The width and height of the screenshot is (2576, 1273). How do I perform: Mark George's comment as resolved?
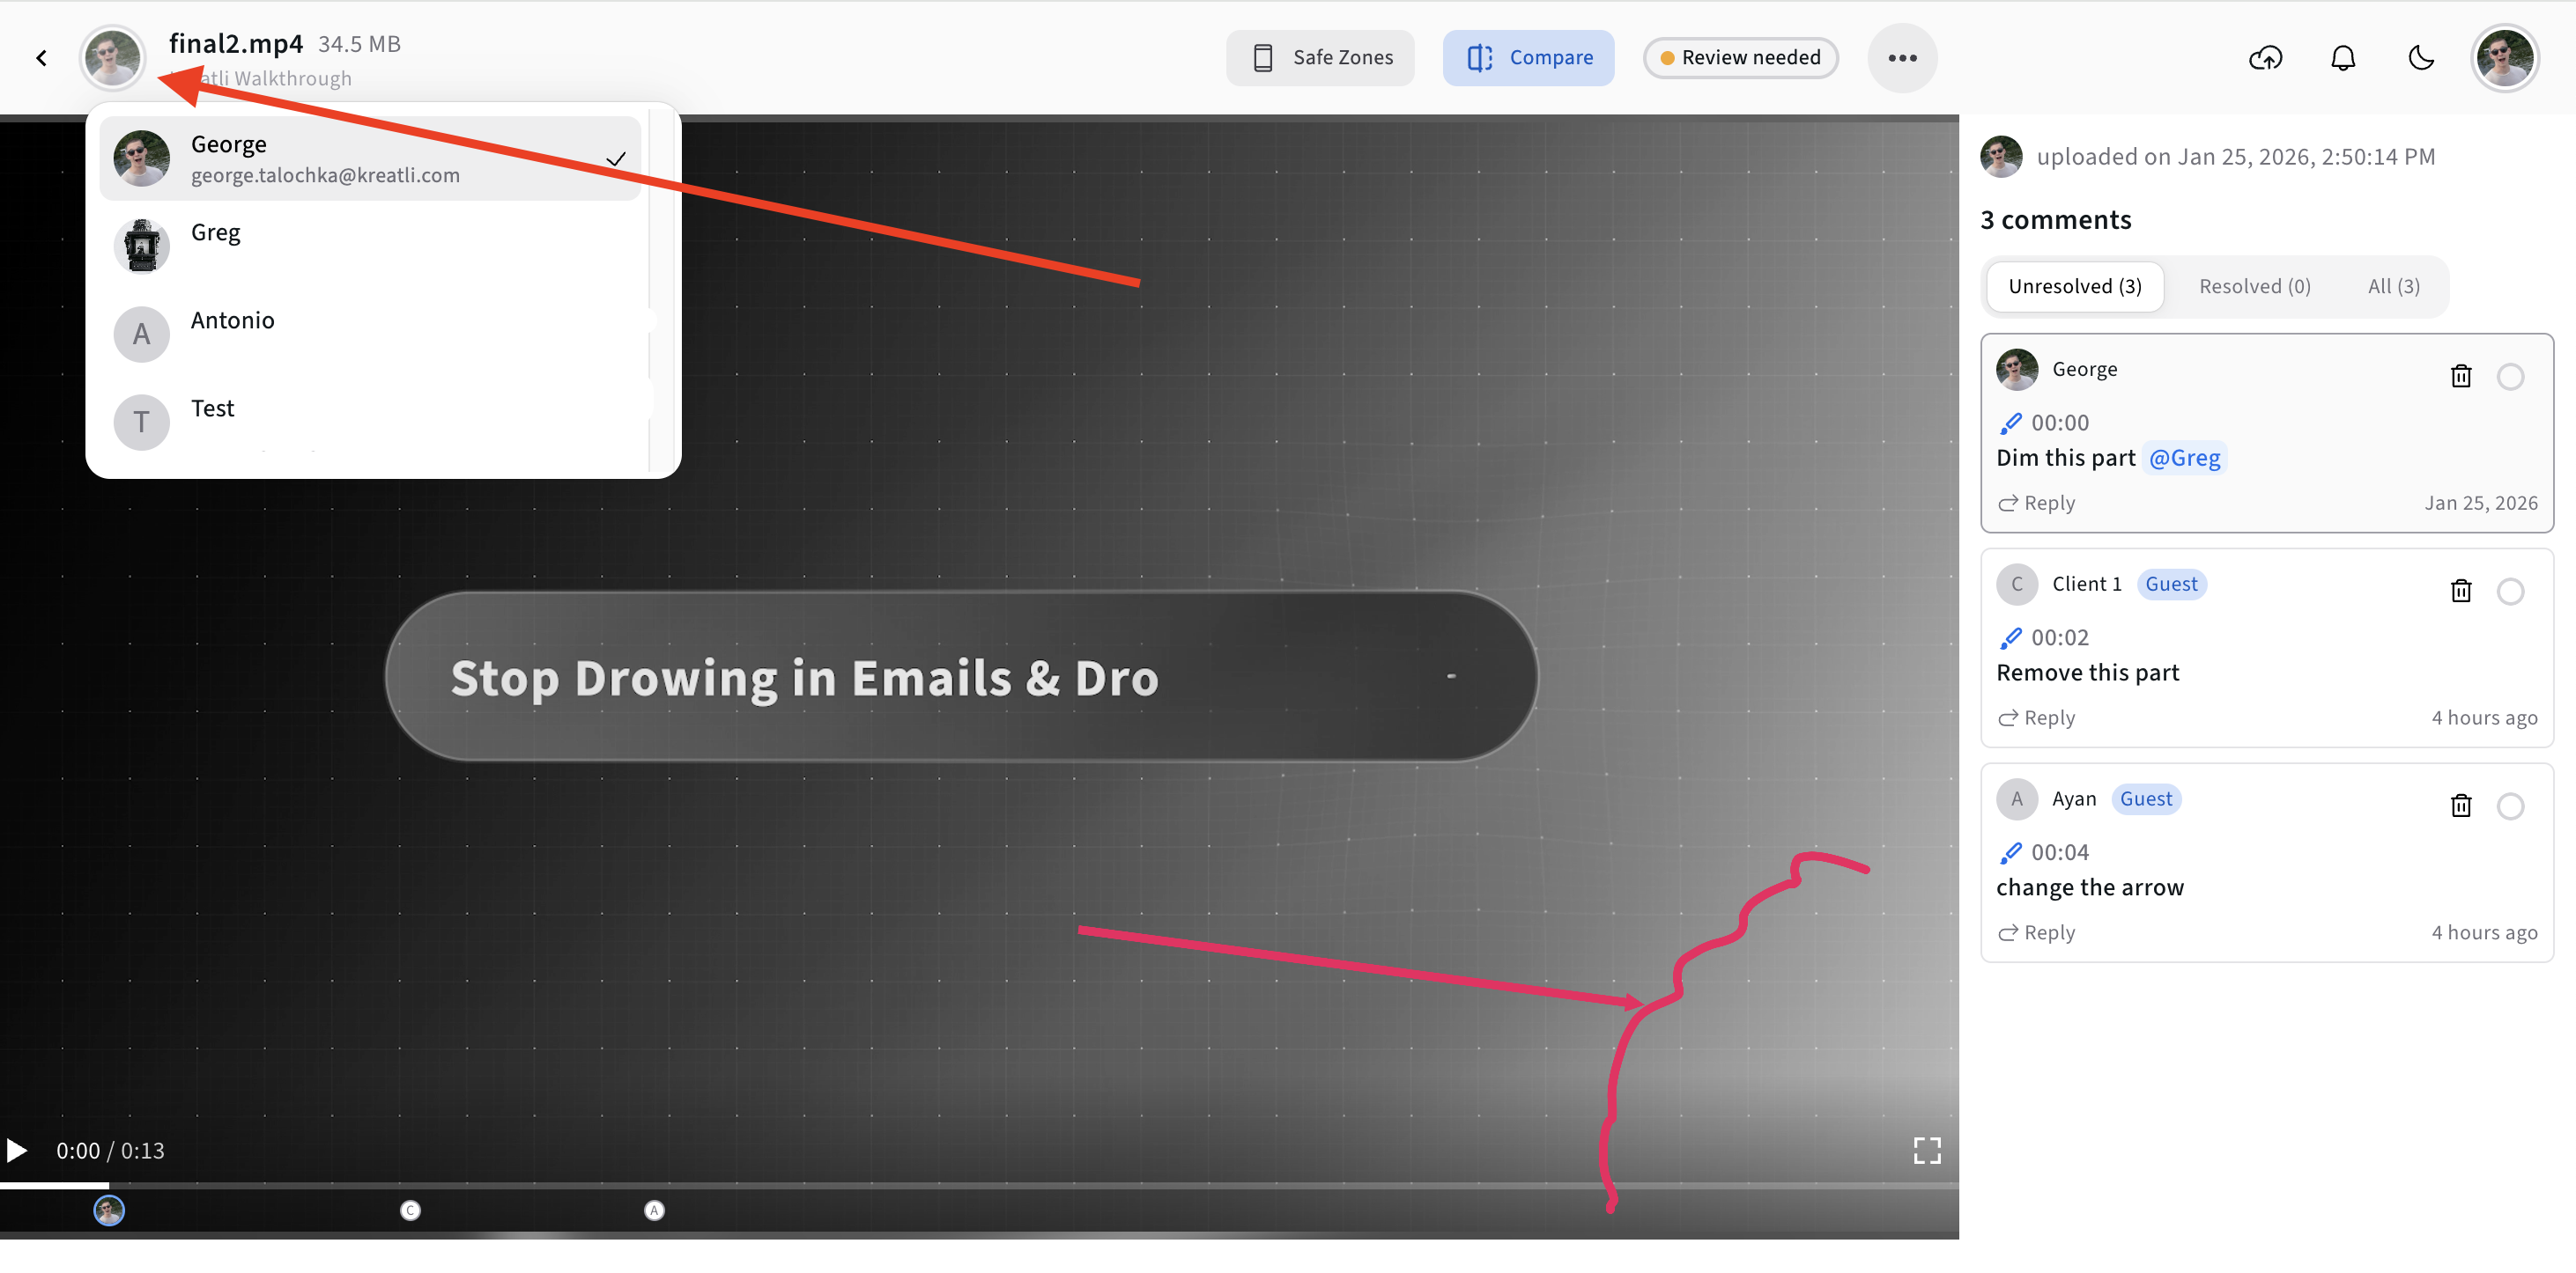point(2510,377)
